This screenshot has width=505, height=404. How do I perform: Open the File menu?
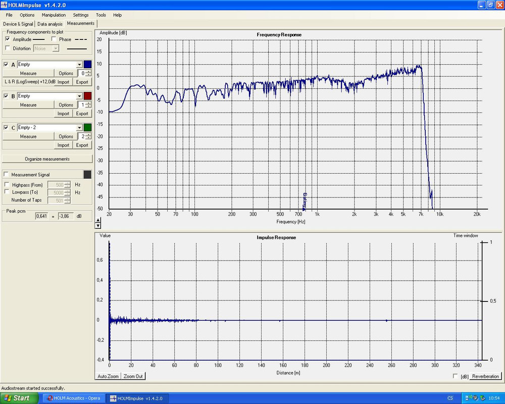[9, 15]
